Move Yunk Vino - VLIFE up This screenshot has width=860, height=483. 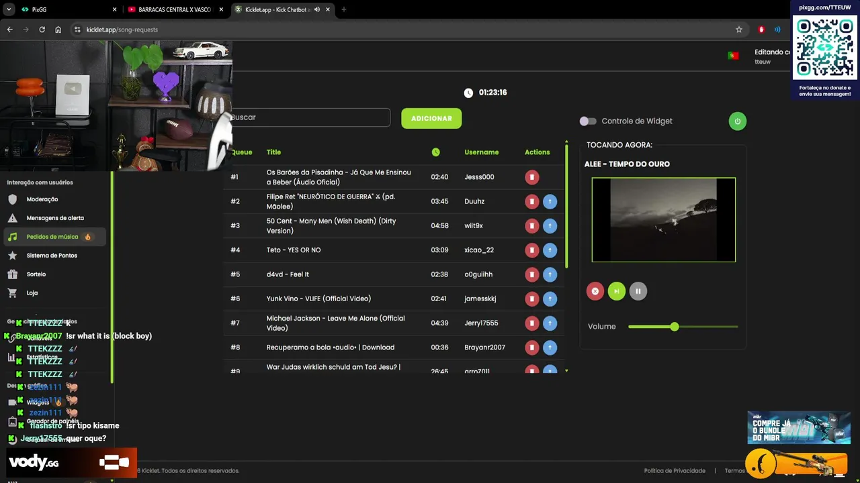pyautogui.click(x=550, y=299)
